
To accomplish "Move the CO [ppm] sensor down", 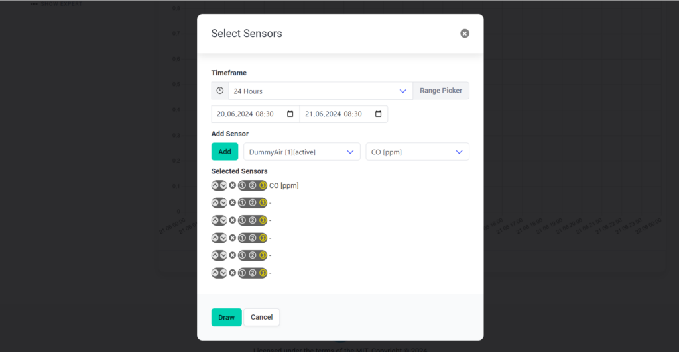I will pos(223,185).
